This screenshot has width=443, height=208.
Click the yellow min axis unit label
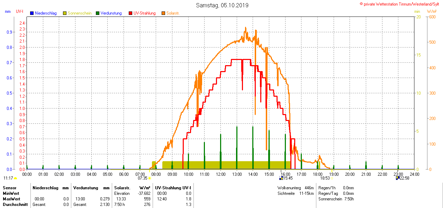click(x=417, y=11)
